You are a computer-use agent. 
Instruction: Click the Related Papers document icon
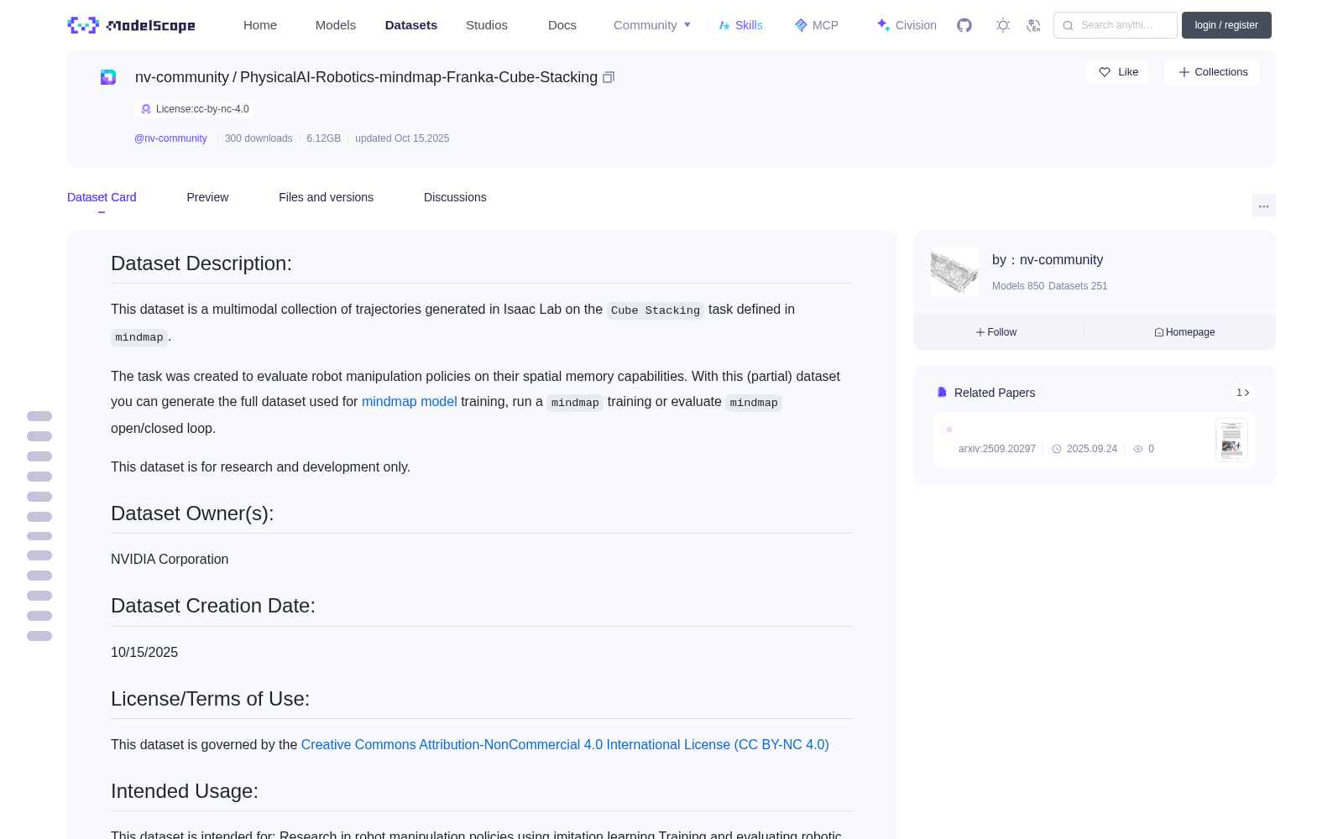click(942, 393)
